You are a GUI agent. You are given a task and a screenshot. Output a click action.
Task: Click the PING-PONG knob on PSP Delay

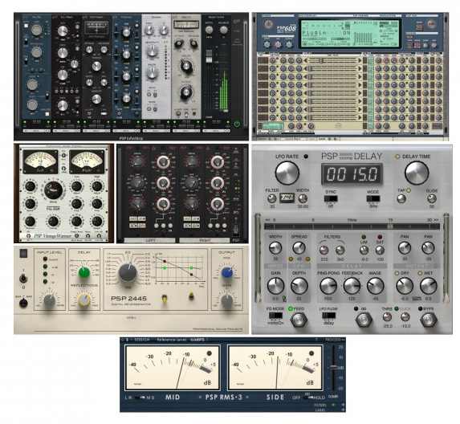328,286
